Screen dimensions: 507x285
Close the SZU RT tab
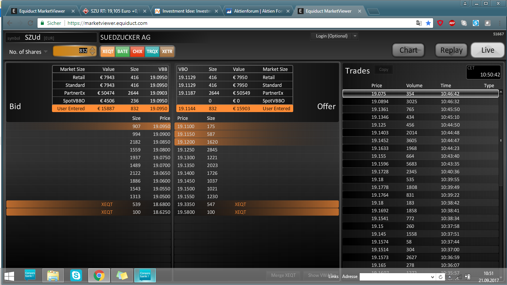pos(145,11)
